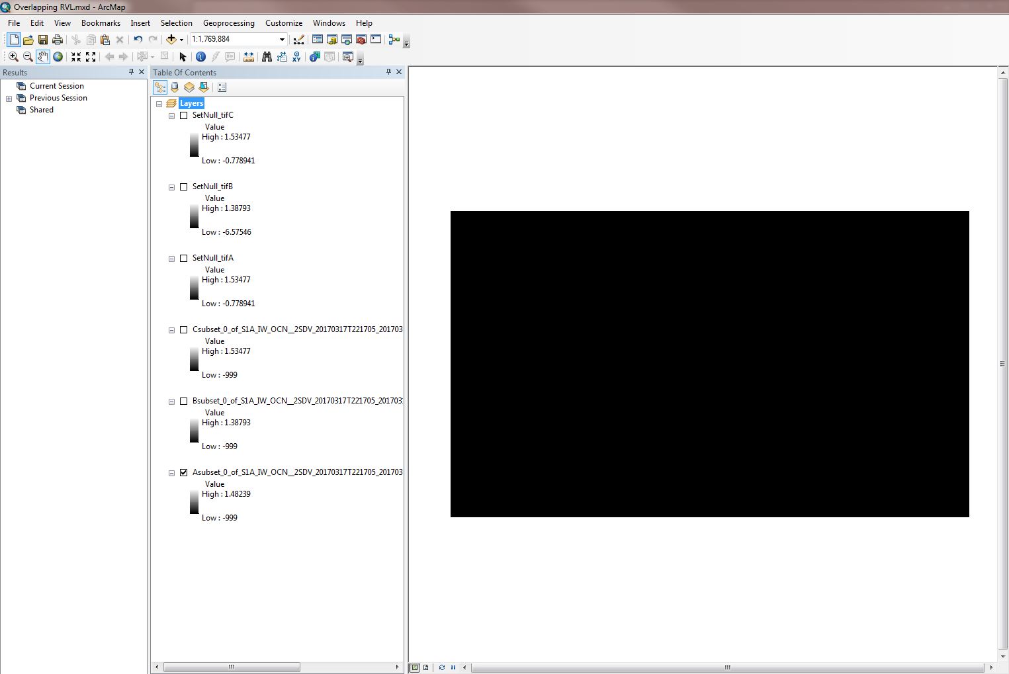Open the Geoprocessing menu
This screenshot has height=674, width=1009.
coord(229,23)
